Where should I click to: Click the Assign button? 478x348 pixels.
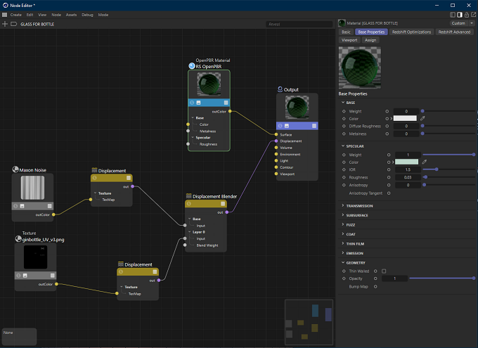click(x=370, y=40)
